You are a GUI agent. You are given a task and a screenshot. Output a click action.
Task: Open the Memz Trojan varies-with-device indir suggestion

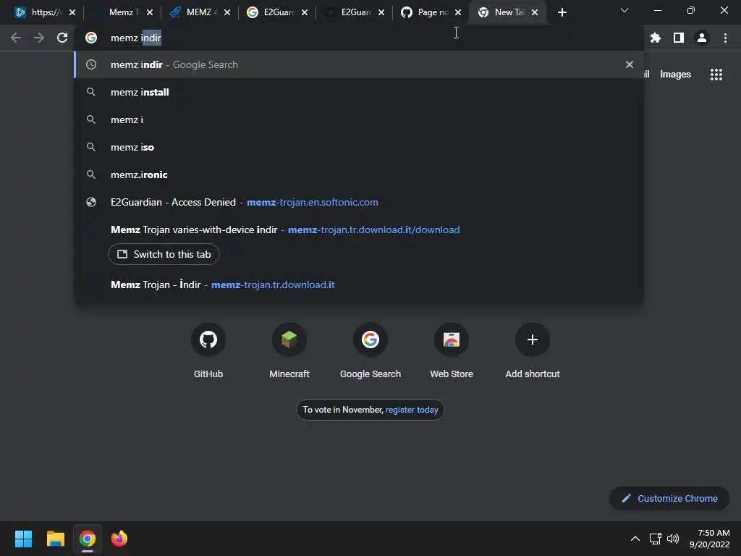(x=359, y=229)
